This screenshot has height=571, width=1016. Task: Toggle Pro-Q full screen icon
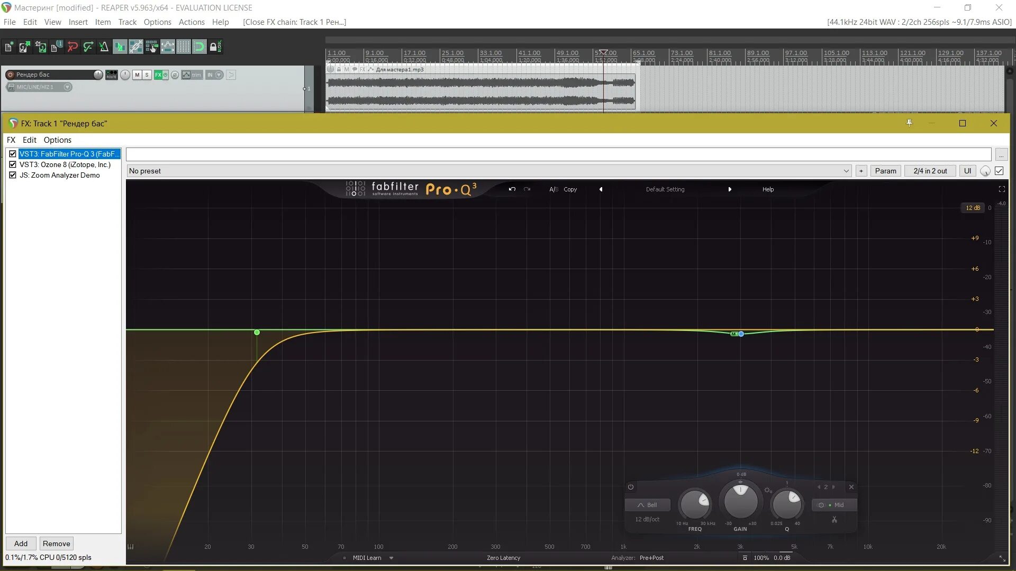tap(1002, 189)
